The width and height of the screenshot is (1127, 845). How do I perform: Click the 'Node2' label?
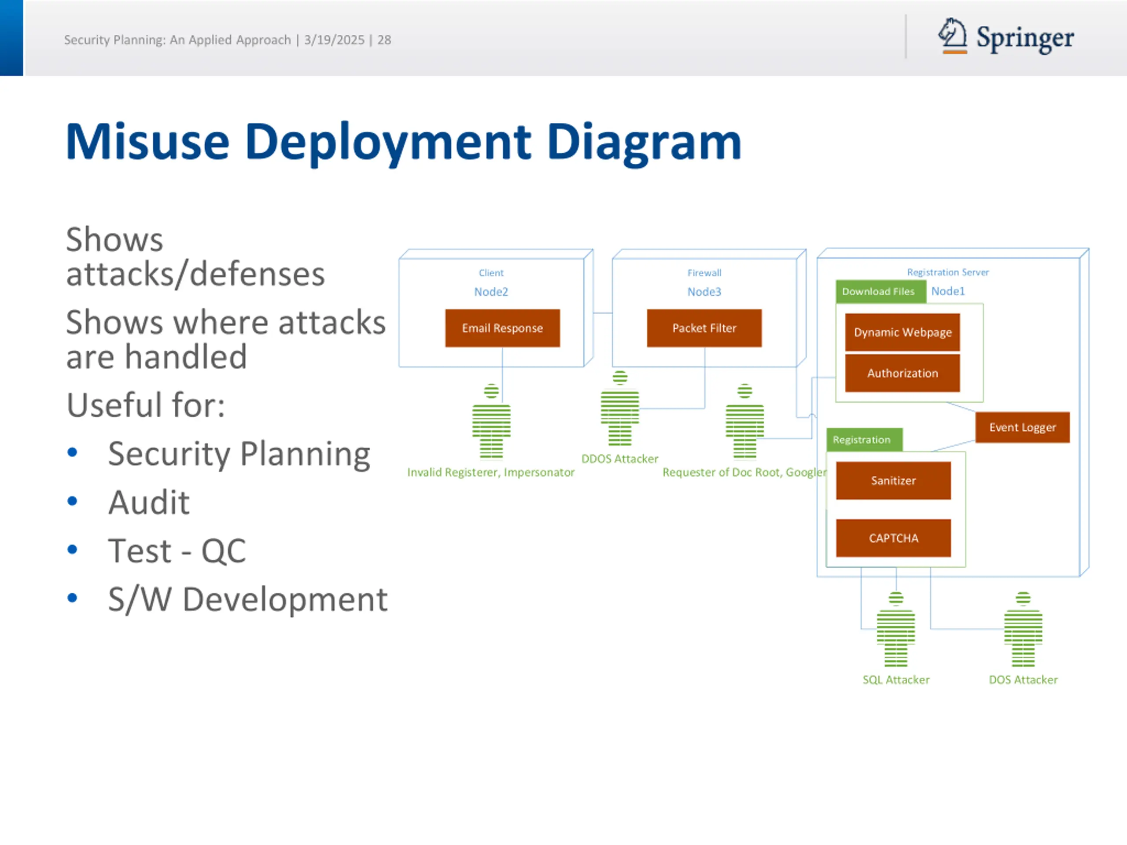491,292
